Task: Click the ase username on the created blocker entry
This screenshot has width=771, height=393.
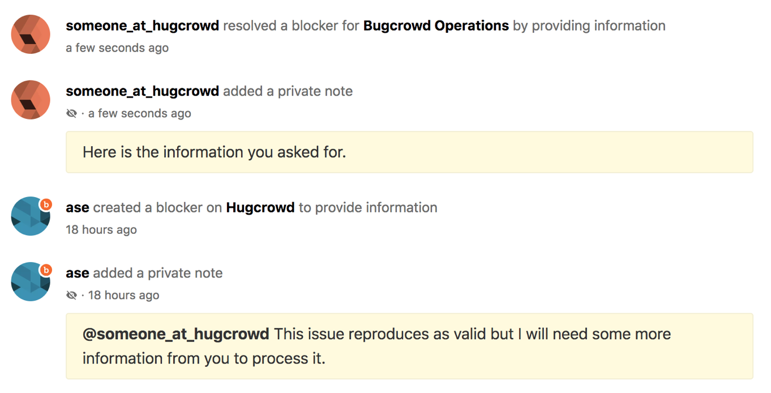Action: (x=78, y=208)
